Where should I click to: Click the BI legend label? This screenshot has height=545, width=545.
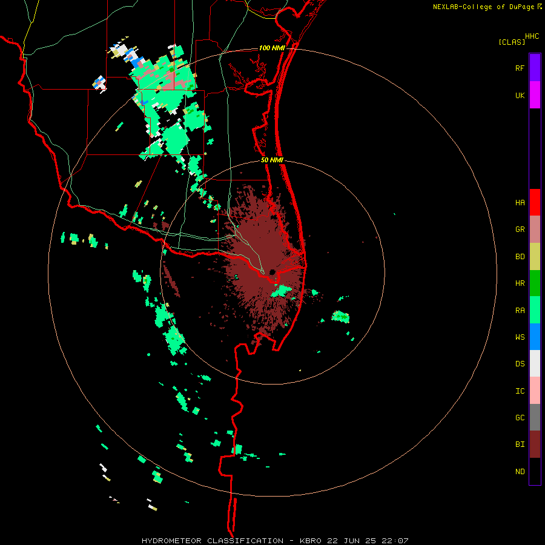[x=520, y=444]
